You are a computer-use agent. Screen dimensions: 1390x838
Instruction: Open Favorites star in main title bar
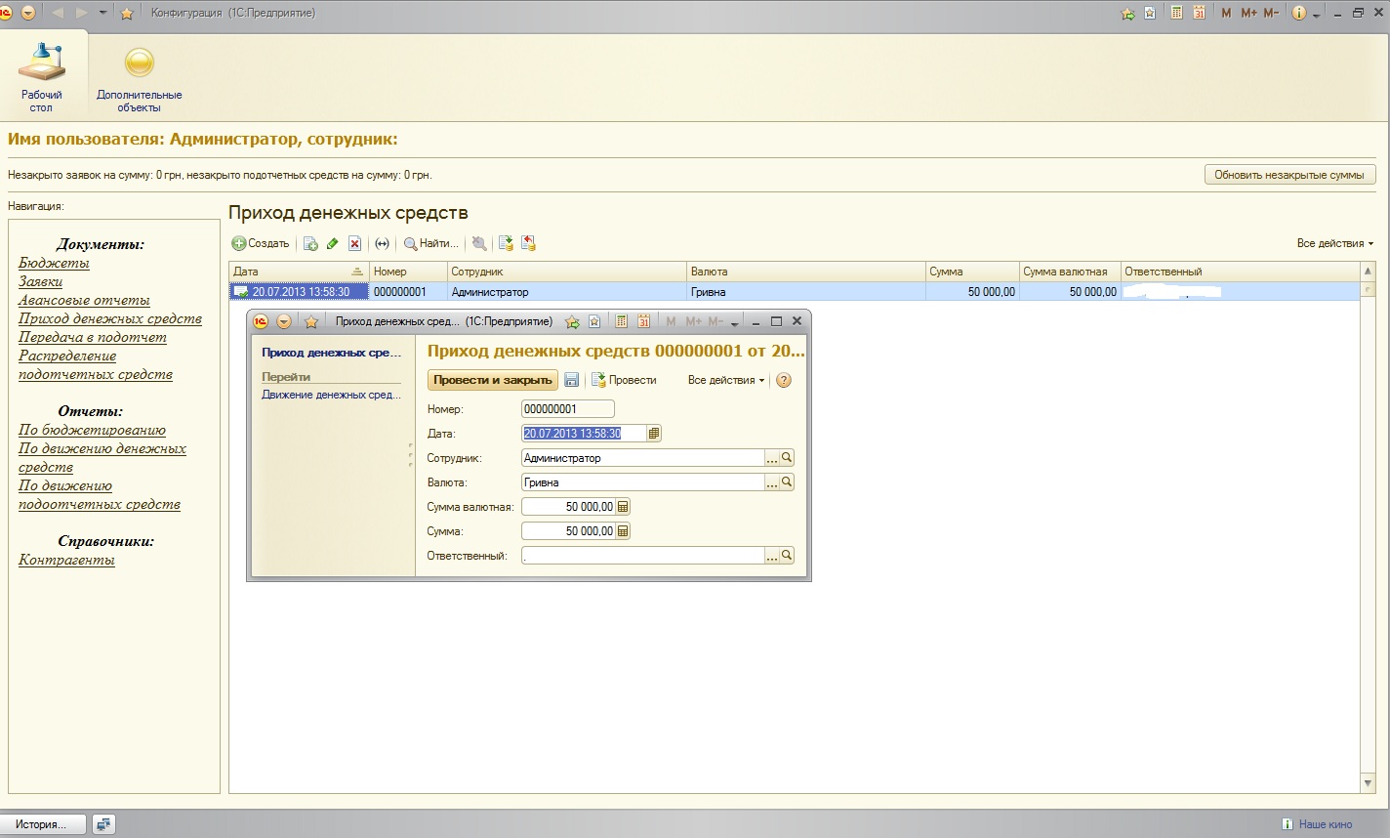click(126, 13)
